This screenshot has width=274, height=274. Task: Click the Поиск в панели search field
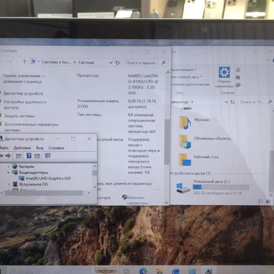tap(146, 63)
